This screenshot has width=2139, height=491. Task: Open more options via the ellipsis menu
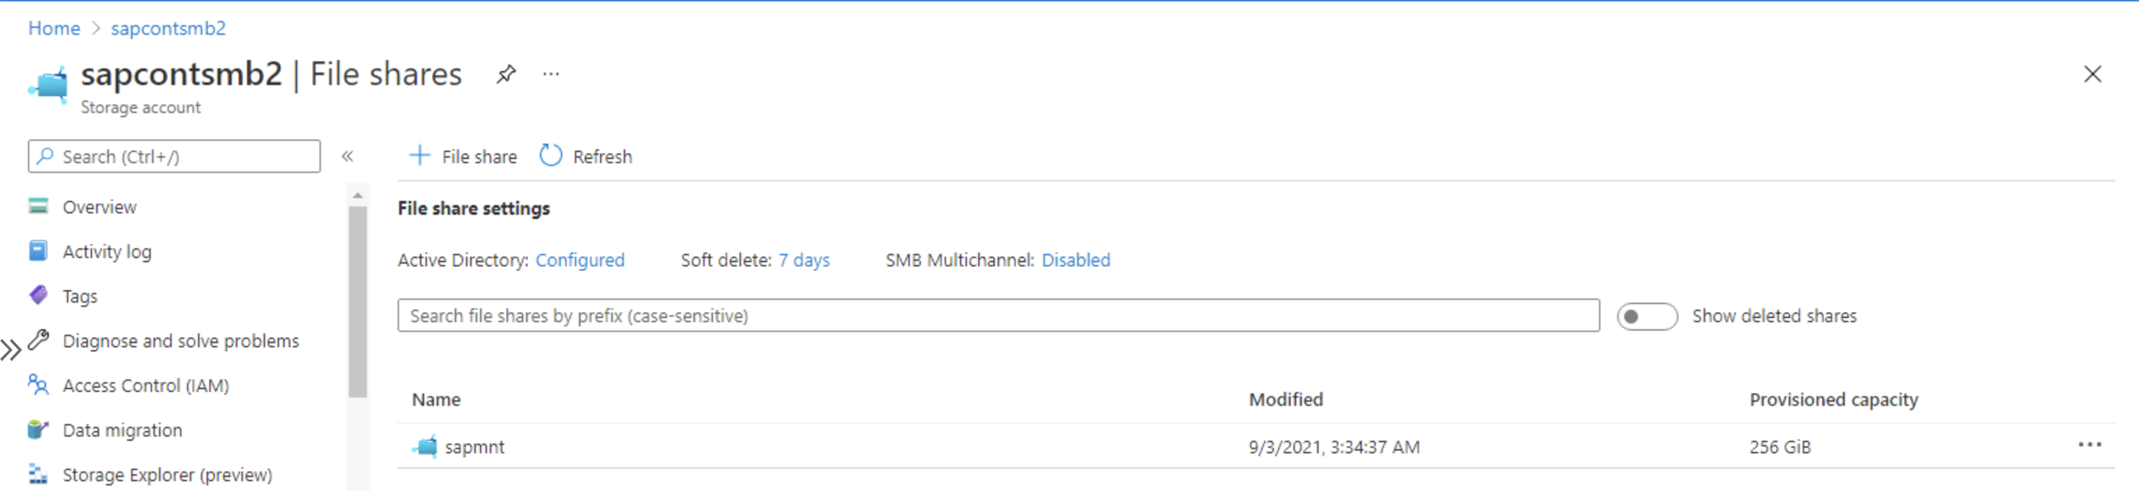coord(551,74)
